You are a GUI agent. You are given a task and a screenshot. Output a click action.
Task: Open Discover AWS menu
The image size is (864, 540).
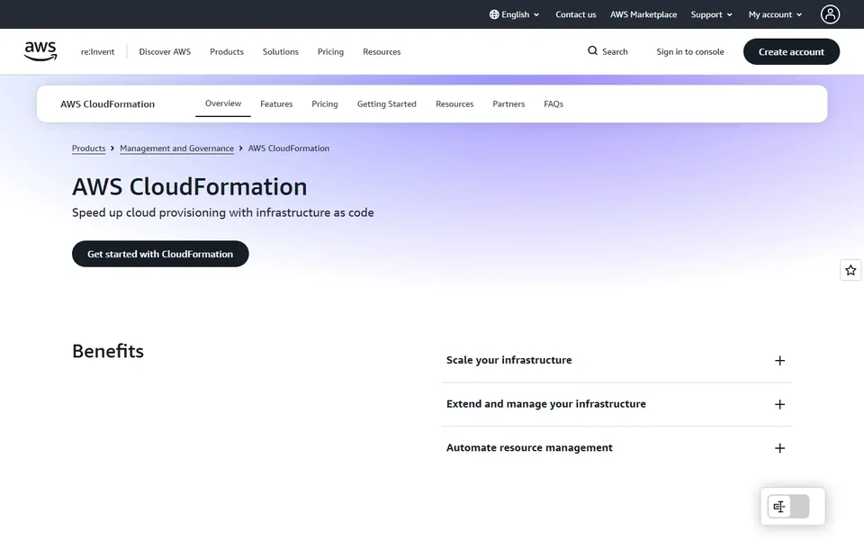(x=165, y=51)
